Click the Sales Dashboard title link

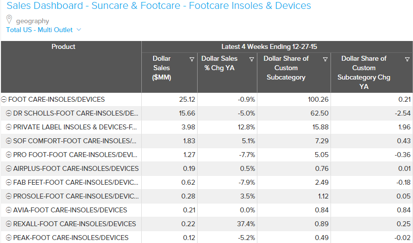159,6
